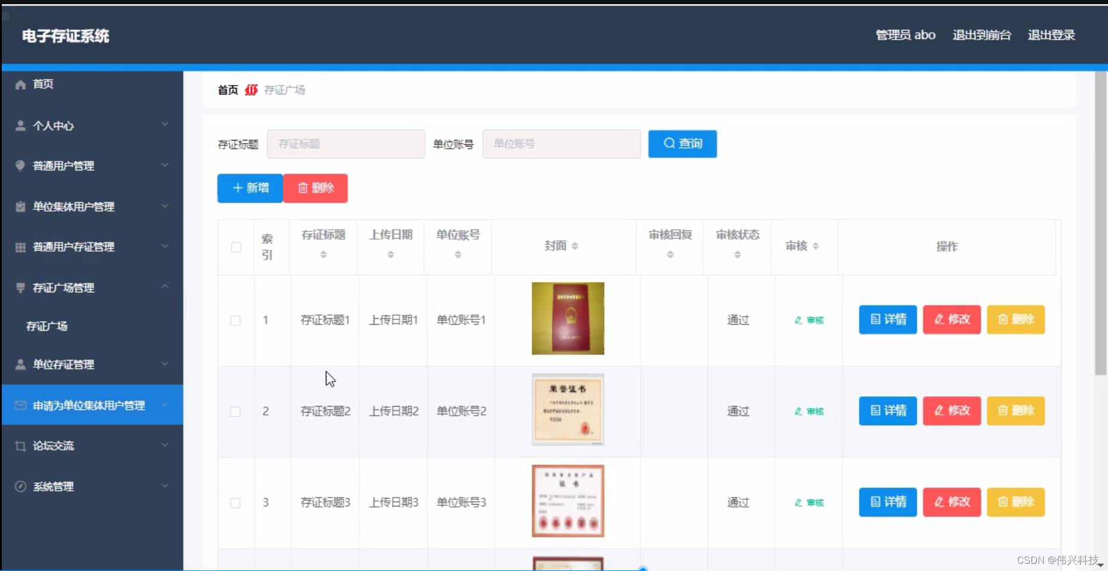This screenshot has height=571, width=1108.
Task: Click the 论坛交流 forum icon
Action: tap(20, 445)
